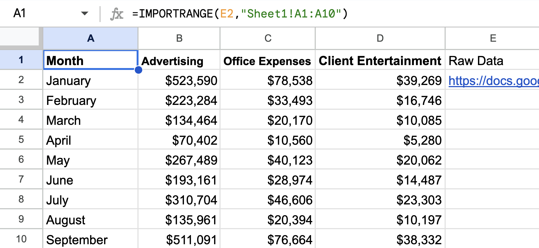Select row 10 header
The height and width of the screenshot is (248, 539).
coord(21,239)
